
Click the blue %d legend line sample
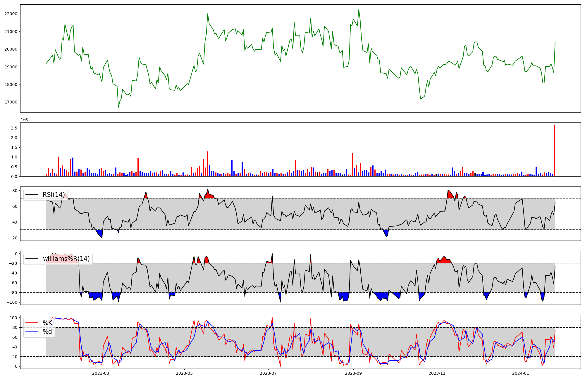pos(32,332)
